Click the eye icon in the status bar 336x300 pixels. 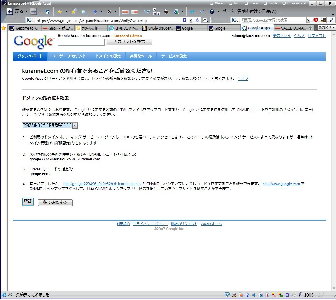pyautogui.click(x=294, y=295)
